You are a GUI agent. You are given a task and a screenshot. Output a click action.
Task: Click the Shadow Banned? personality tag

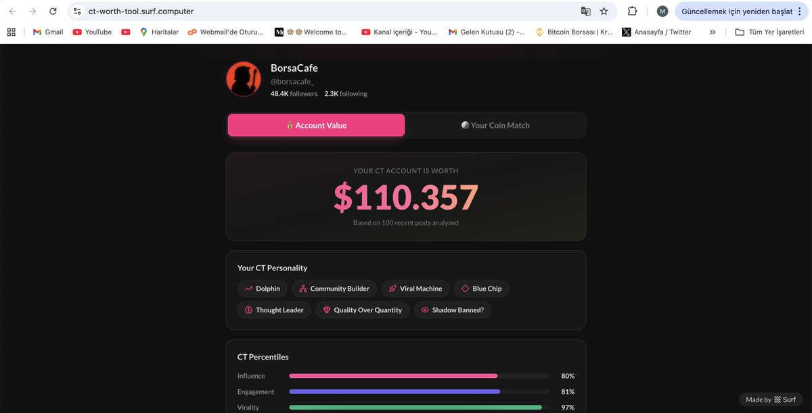(453, 310)
